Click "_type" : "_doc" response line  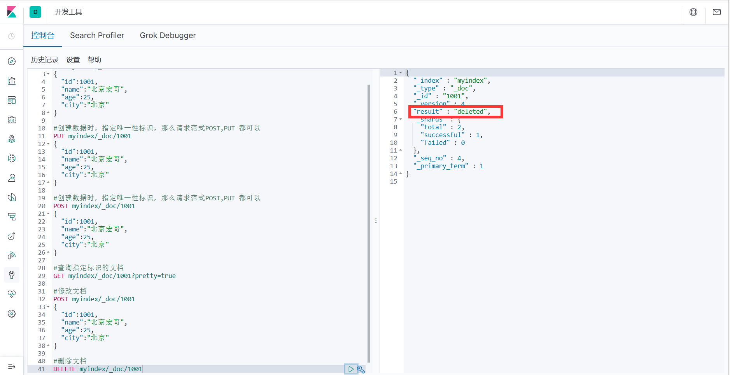444,88
